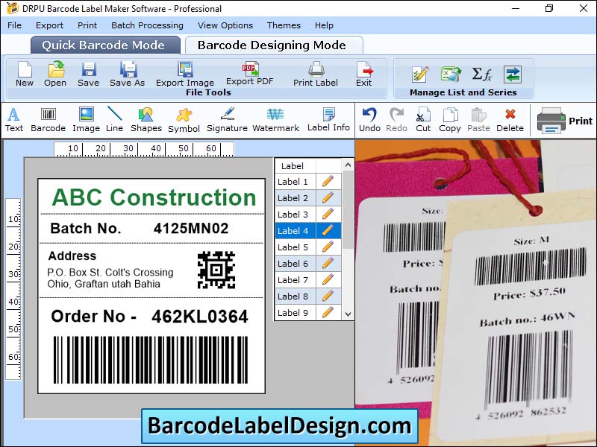Click the Signature tool icon
597x447 pixels.
coord(227,115)
